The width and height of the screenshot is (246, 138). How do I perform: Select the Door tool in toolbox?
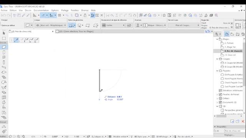coord(4,52)
